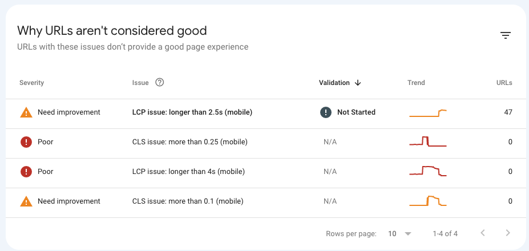Viewport: 529px width, 251px height.
Task: Go to the next page of results
Action: pyautogui.click(x=508, y=233)
